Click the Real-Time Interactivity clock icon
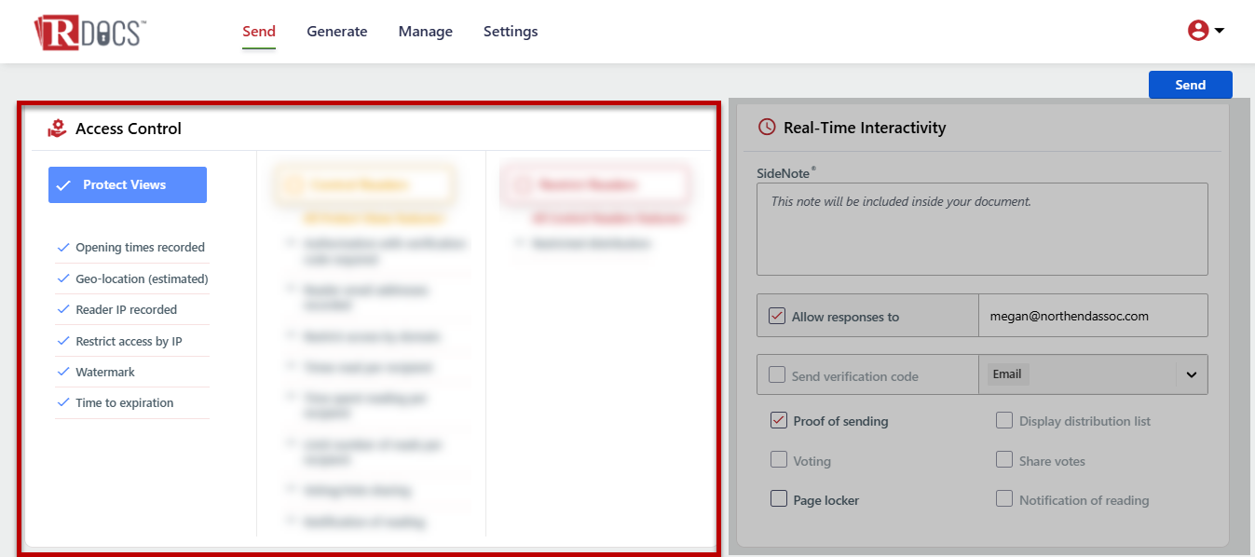This screenshot has height=557, width=1255. point(767,128)
